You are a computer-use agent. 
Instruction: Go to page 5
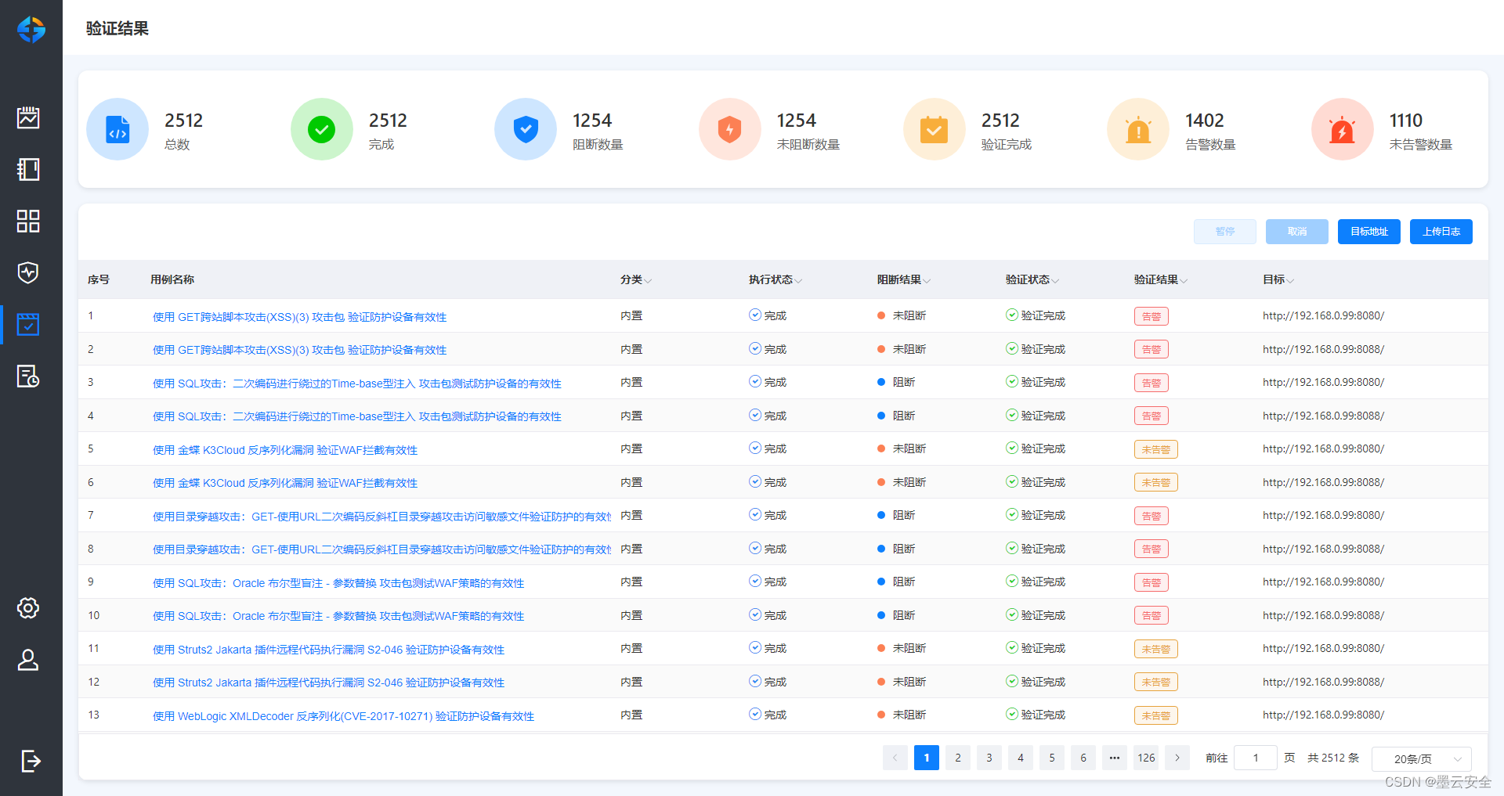tap(1052, 758)
